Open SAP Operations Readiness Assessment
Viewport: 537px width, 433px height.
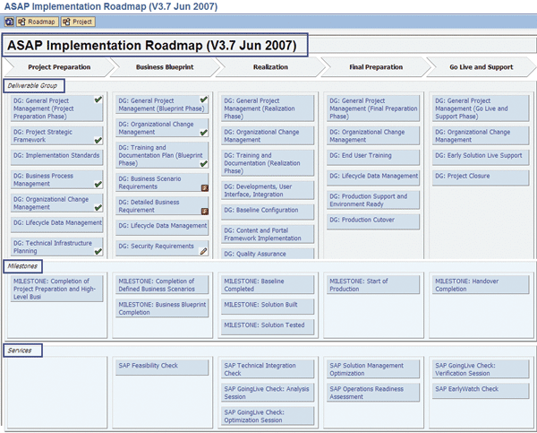[x=373, y=393]
